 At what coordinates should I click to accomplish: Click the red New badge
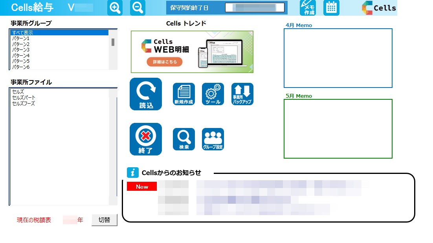142,186
